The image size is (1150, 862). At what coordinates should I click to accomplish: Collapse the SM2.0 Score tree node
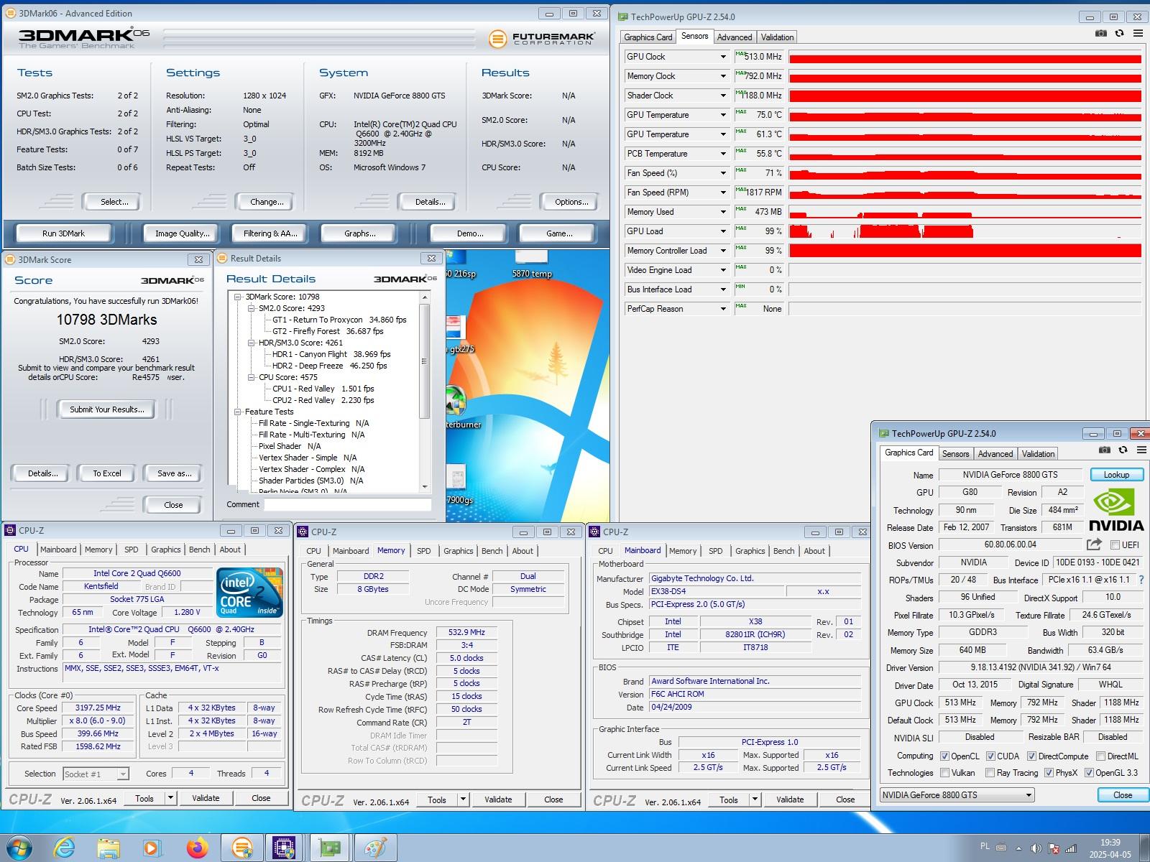(252, 308)
